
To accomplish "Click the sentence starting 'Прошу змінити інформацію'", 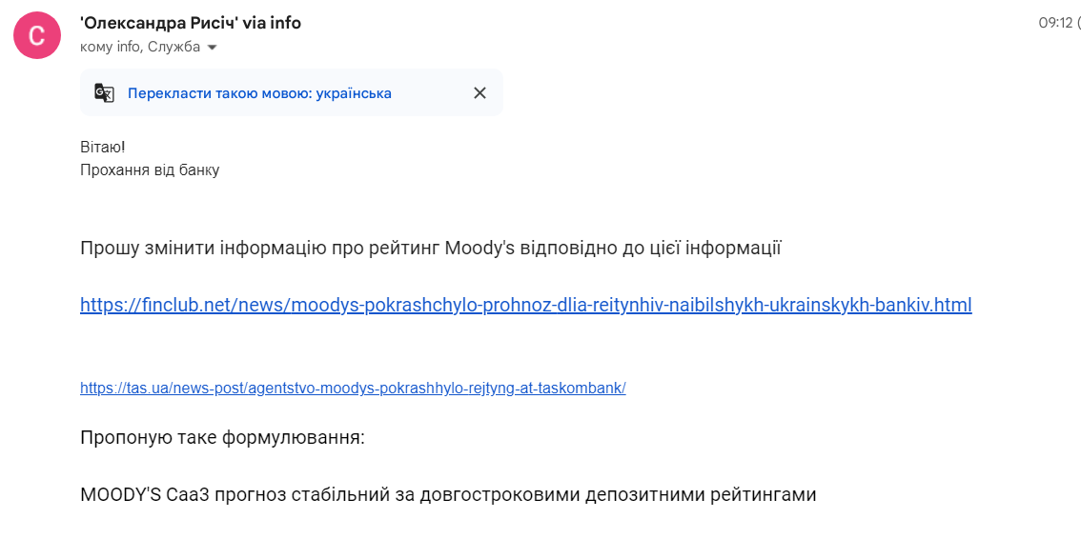I will point(430,248).
